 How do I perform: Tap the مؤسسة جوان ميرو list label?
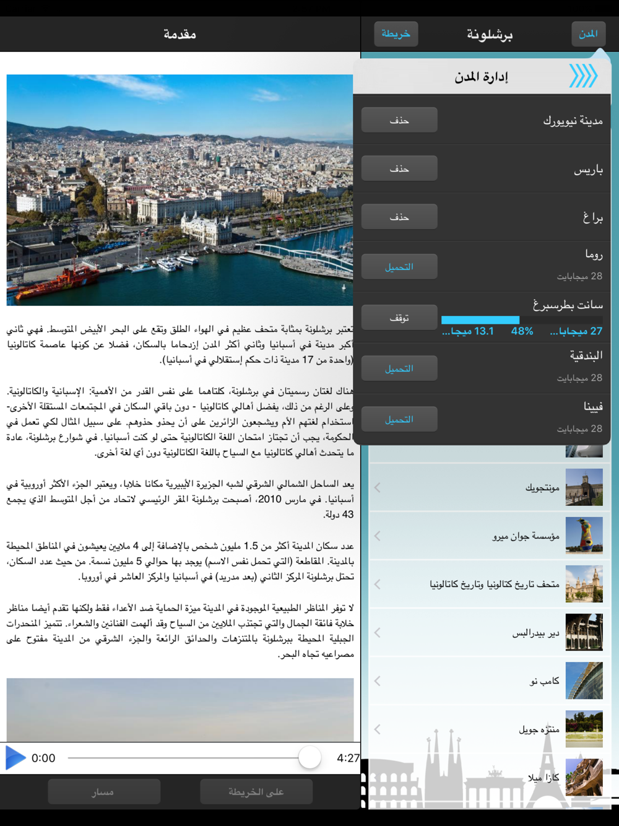coord(526,536)
